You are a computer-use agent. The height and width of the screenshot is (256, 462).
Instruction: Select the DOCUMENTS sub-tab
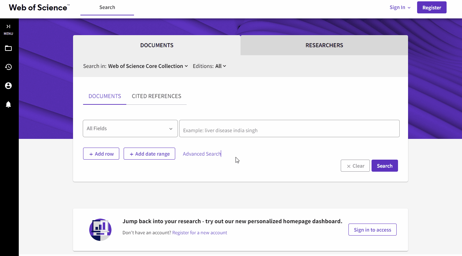pyautogui.click(x=105, y=96)
